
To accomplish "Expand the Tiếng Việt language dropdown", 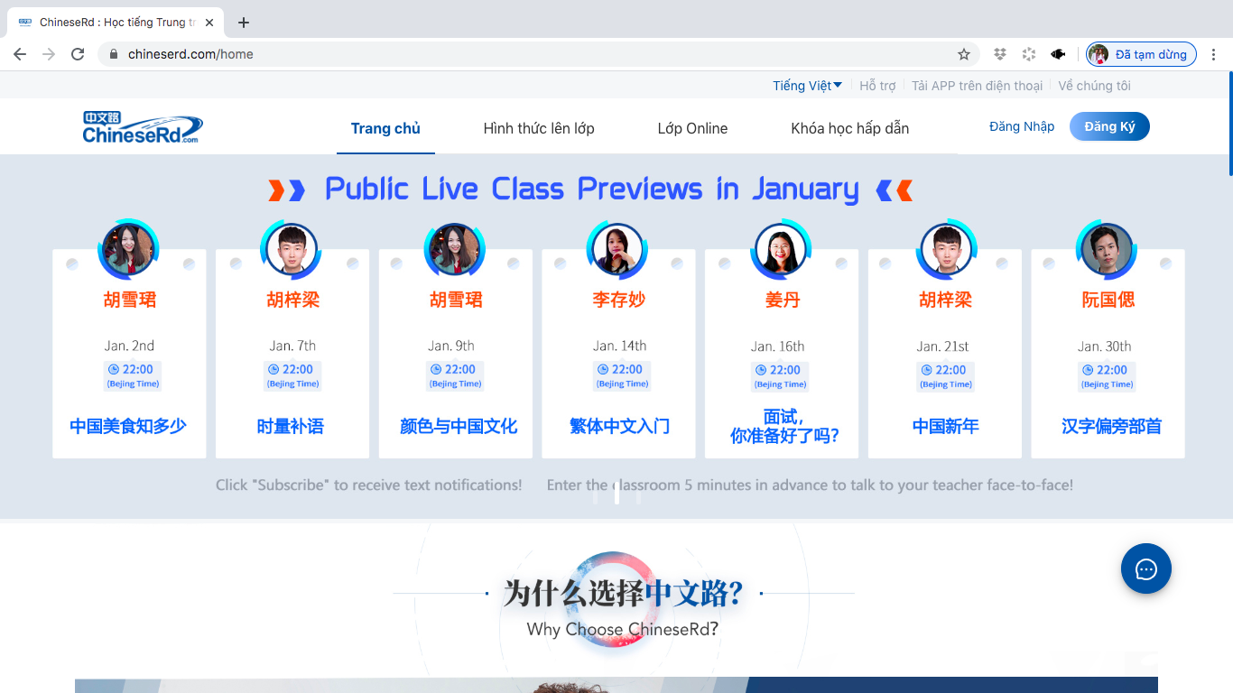I will point(807,86).
